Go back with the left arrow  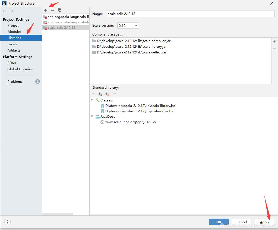coord(4,11)
